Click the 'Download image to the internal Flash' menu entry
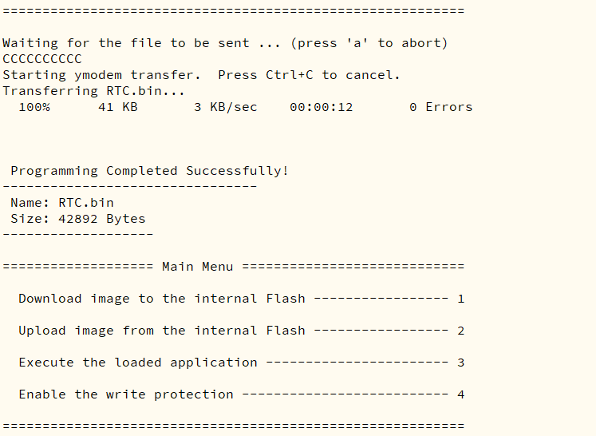Viewport: 596px width, 436px height. coord(162,299)
